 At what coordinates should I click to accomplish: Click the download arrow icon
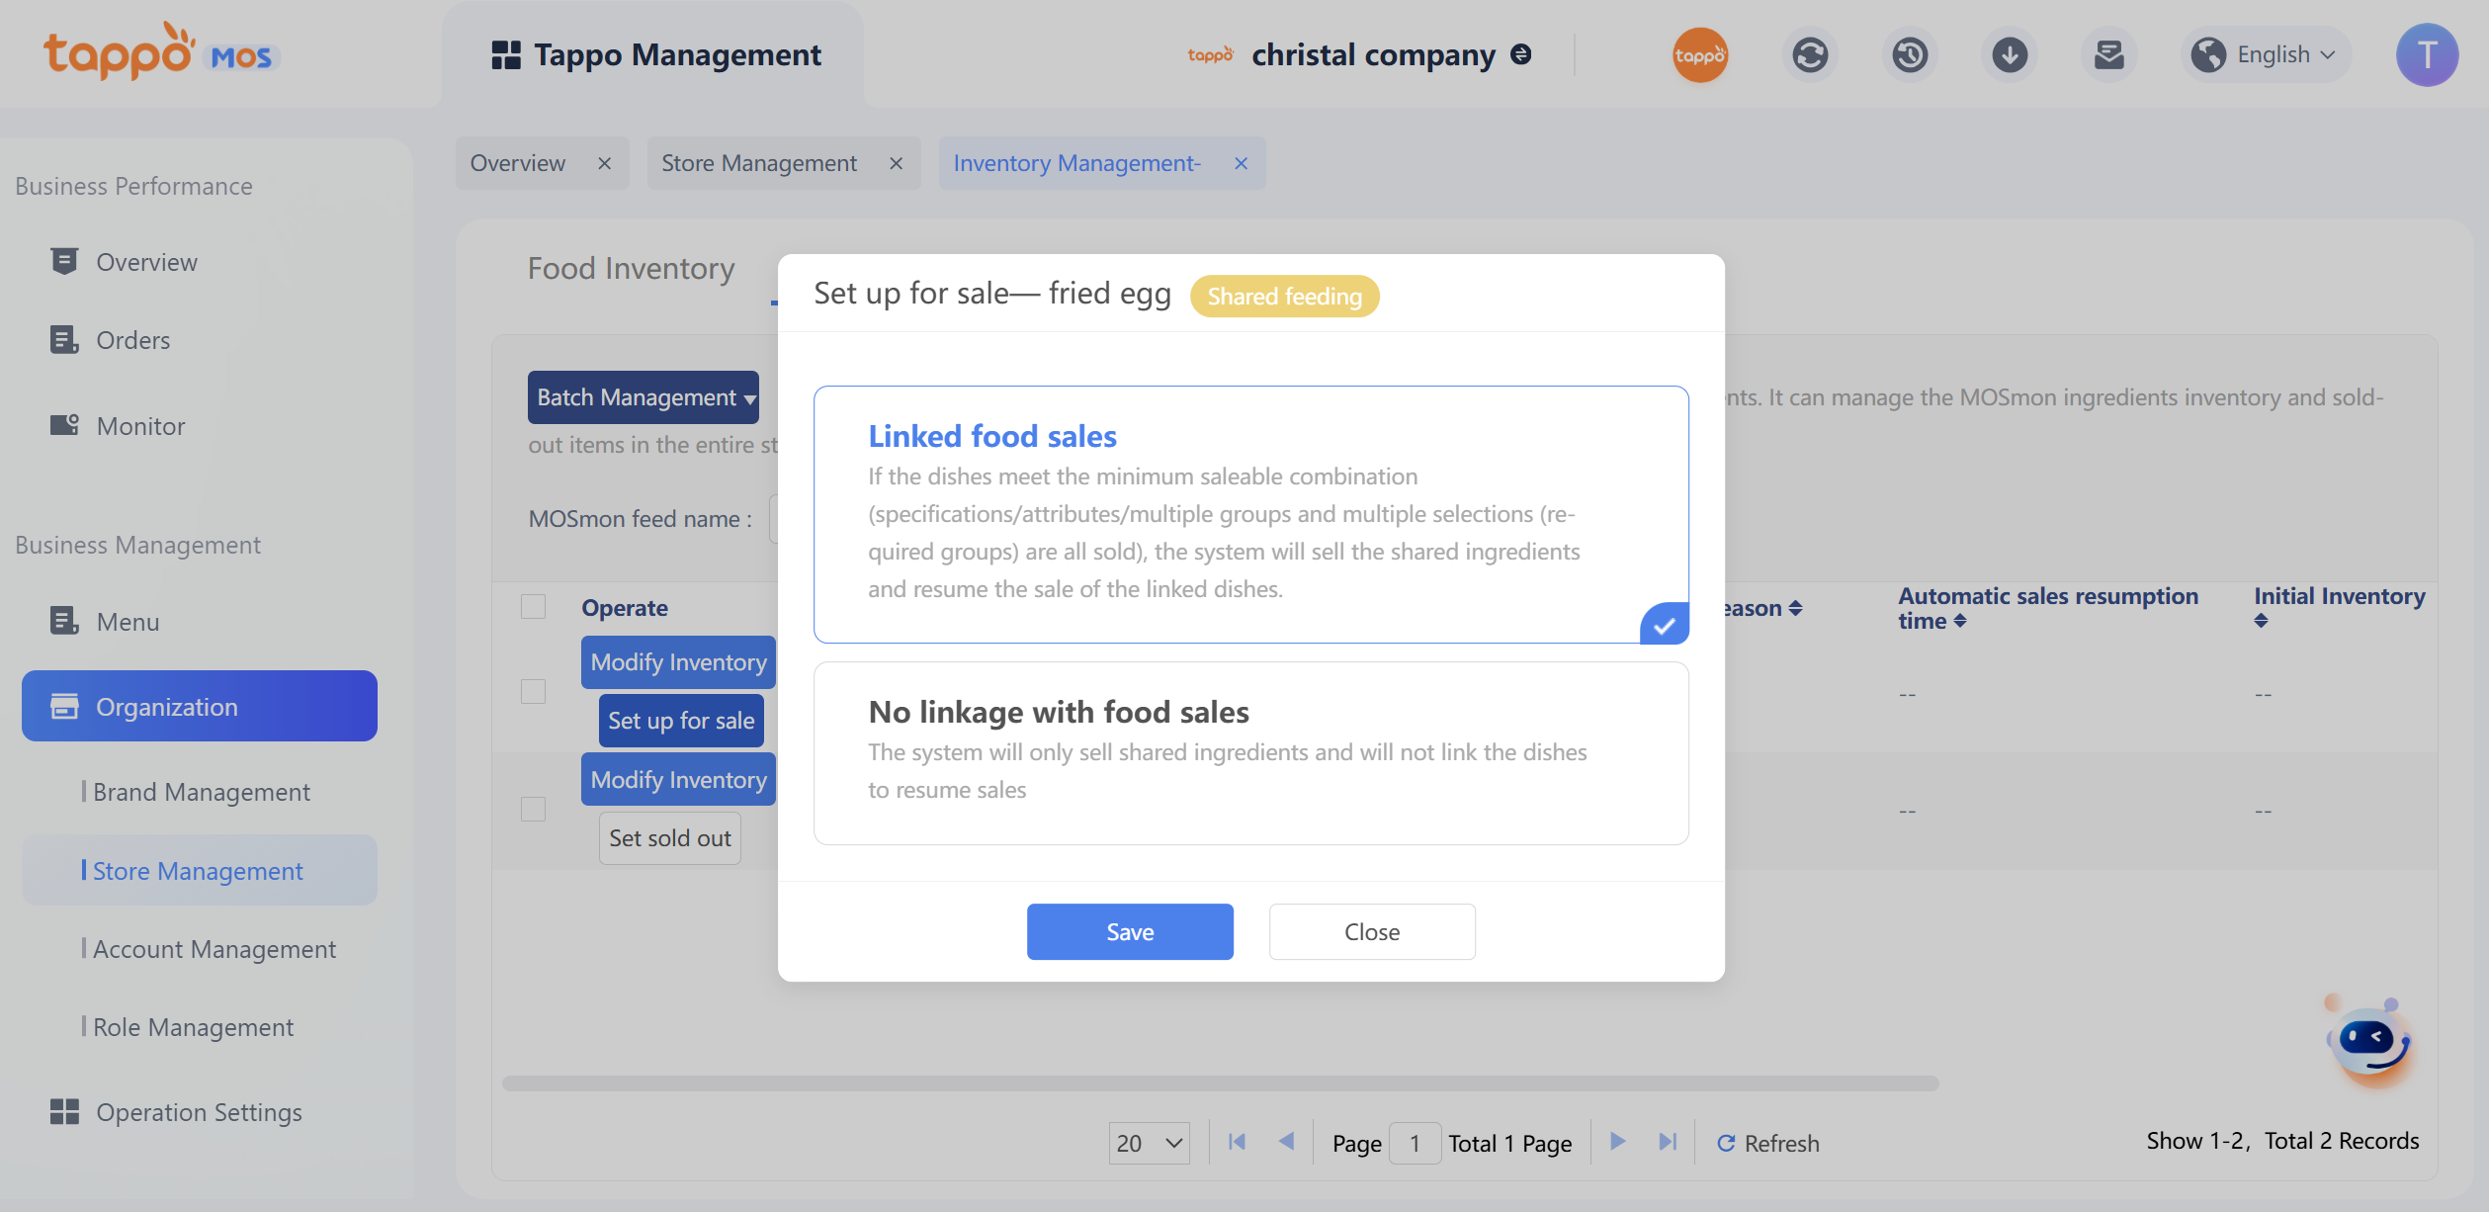coord(2009,55)
